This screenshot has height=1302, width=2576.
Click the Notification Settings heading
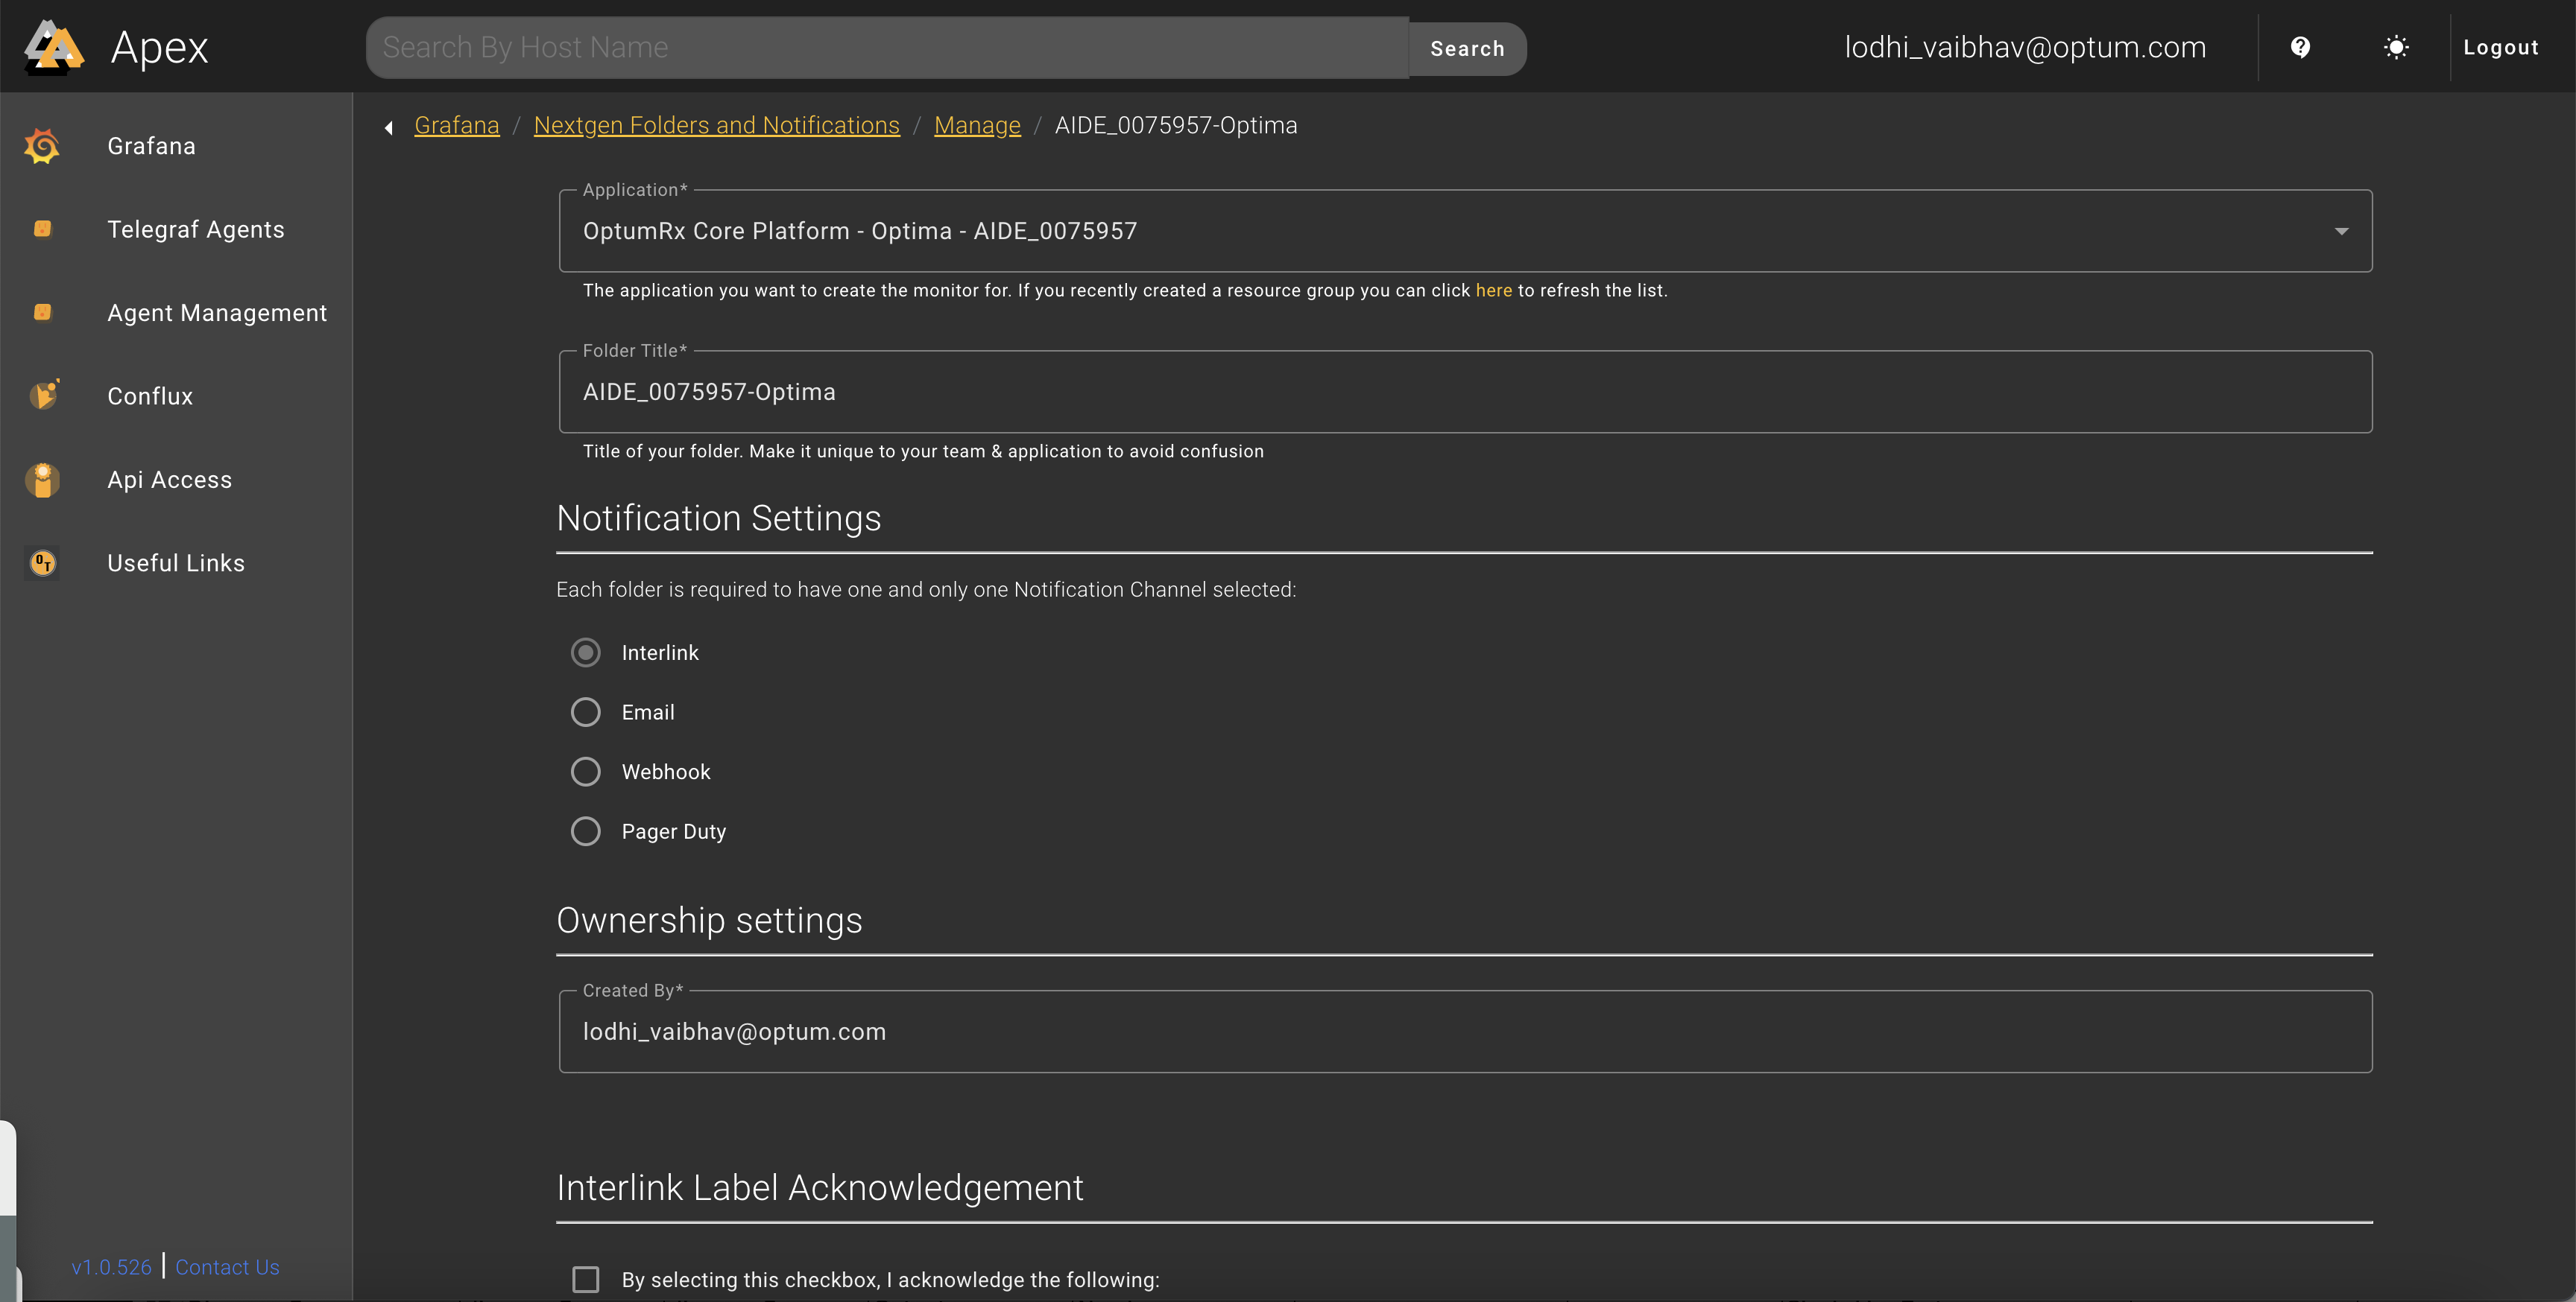click(x=718, y=518)
